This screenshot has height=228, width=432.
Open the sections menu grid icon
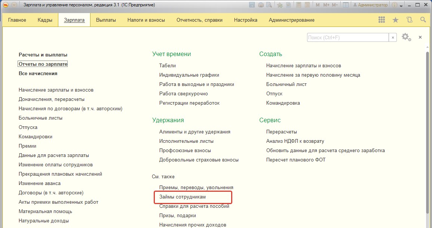382,19
